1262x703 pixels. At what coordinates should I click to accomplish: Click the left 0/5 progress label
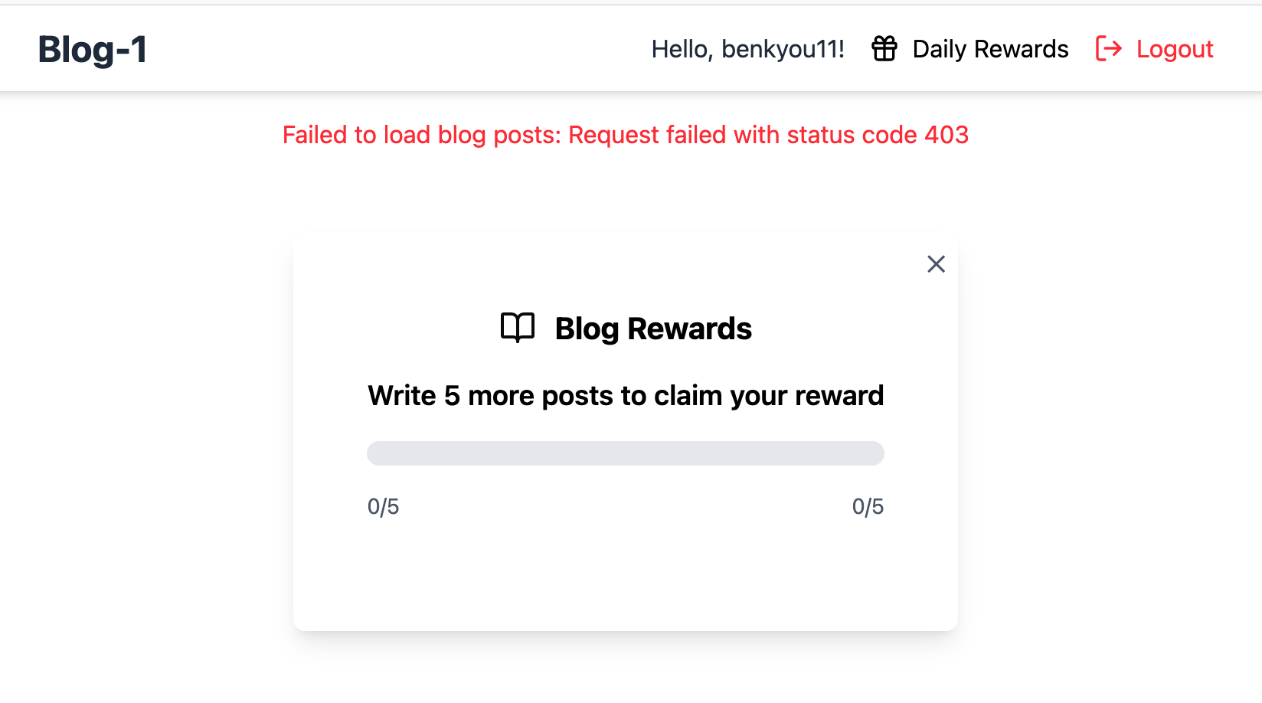coord(383,506)
